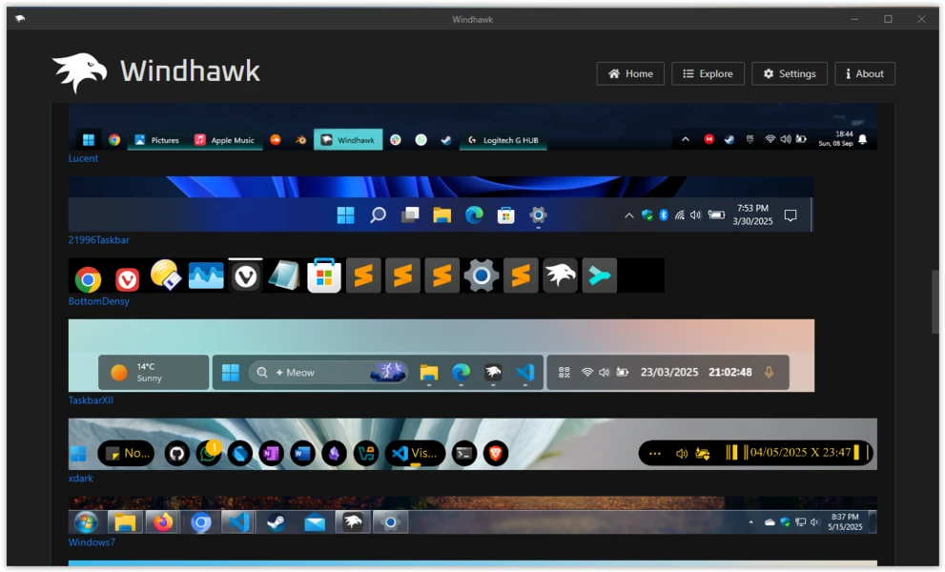Click the Word icon in xdark preview
945x572 pixels.
point(302,453)
